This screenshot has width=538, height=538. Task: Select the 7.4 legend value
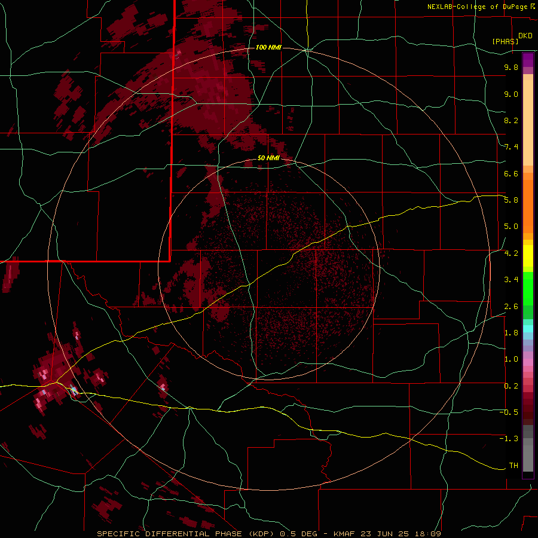point(511,147)
